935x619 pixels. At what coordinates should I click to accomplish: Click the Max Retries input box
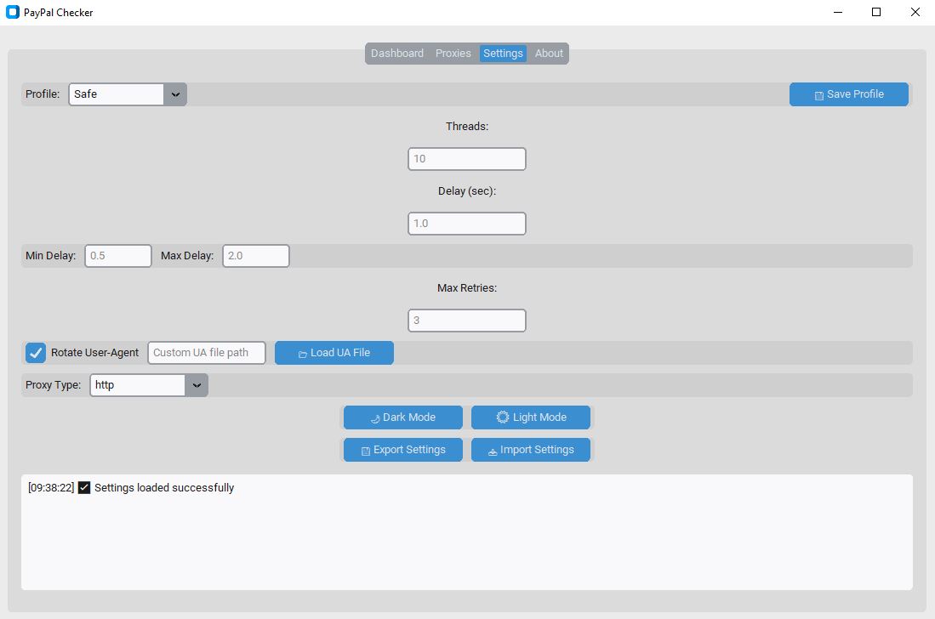tap(466, 321)
